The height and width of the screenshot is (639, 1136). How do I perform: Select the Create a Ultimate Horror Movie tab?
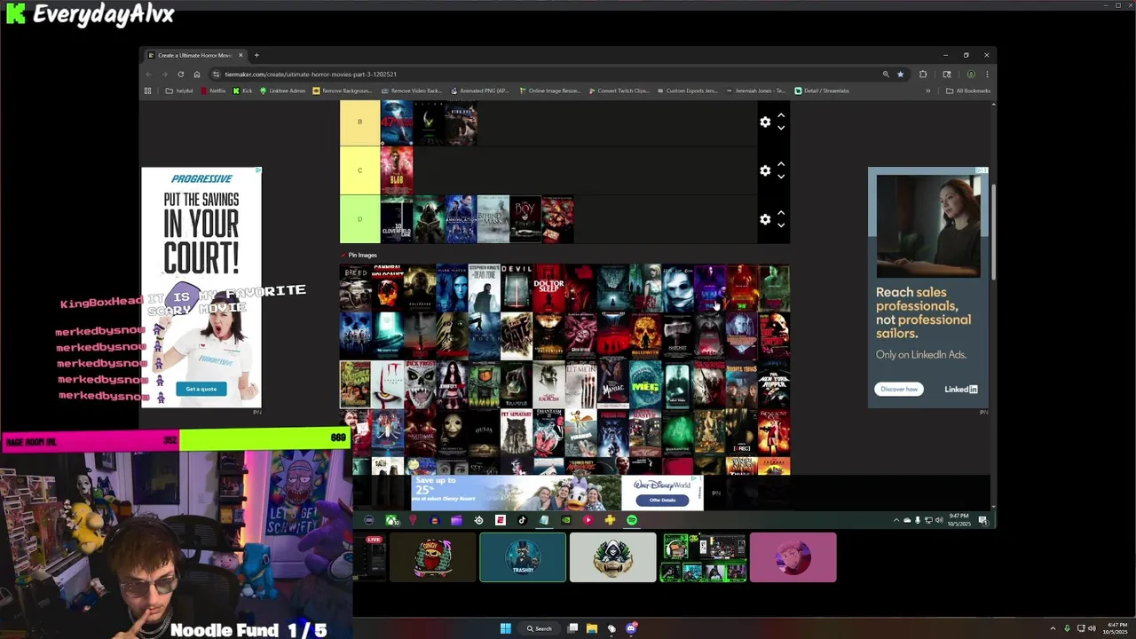point(195,55)
